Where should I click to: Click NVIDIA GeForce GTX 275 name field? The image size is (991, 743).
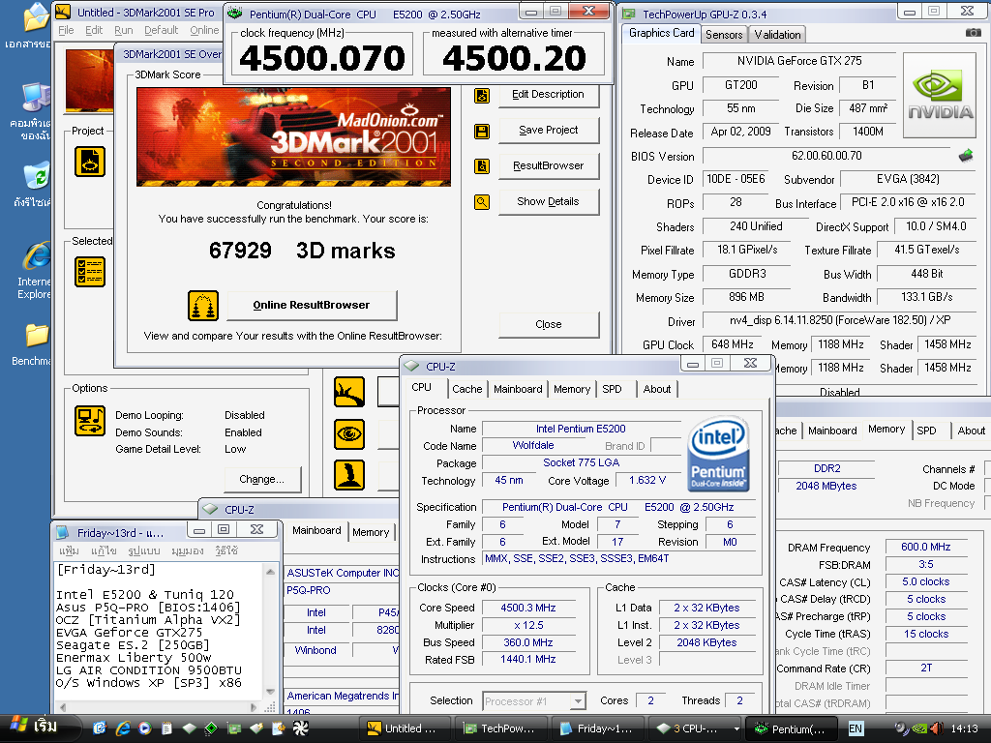coord(798,61)
